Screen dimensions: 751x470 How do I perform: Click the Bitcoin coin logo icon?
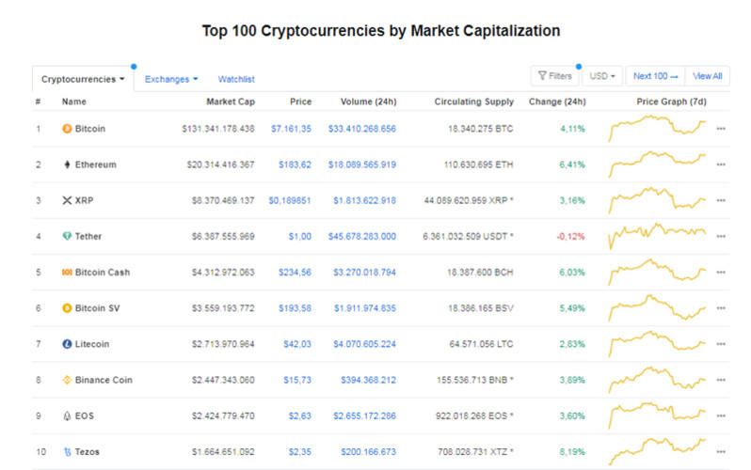67,129
